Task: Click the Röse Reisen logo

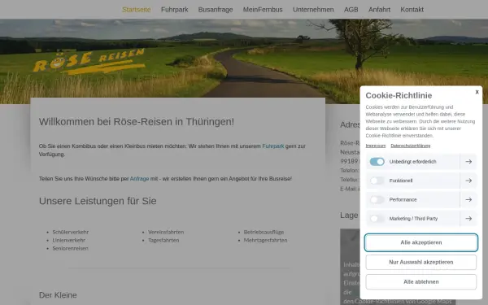Action: 89,61
